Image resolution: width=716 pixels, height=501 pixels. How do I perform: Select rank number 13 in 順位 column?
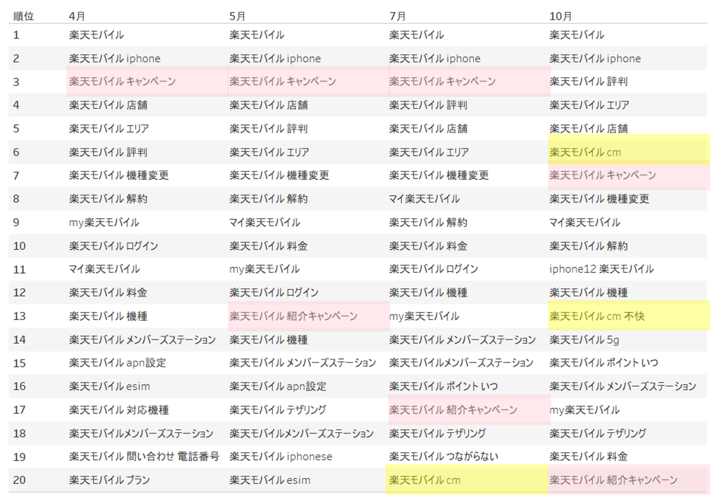[19, 316]
